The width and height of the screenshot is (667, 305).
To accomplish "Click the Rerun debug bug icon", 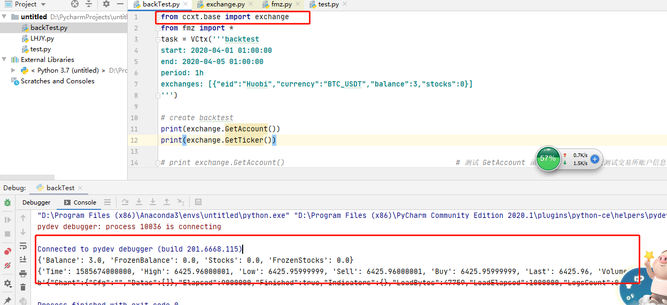I will click(x=7, y=203).
